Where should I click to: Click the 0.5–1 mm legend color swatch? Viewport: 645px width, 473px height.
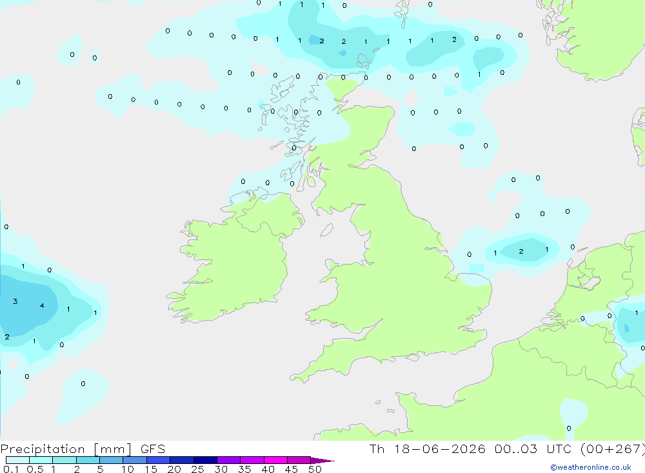tap(41, 460)
